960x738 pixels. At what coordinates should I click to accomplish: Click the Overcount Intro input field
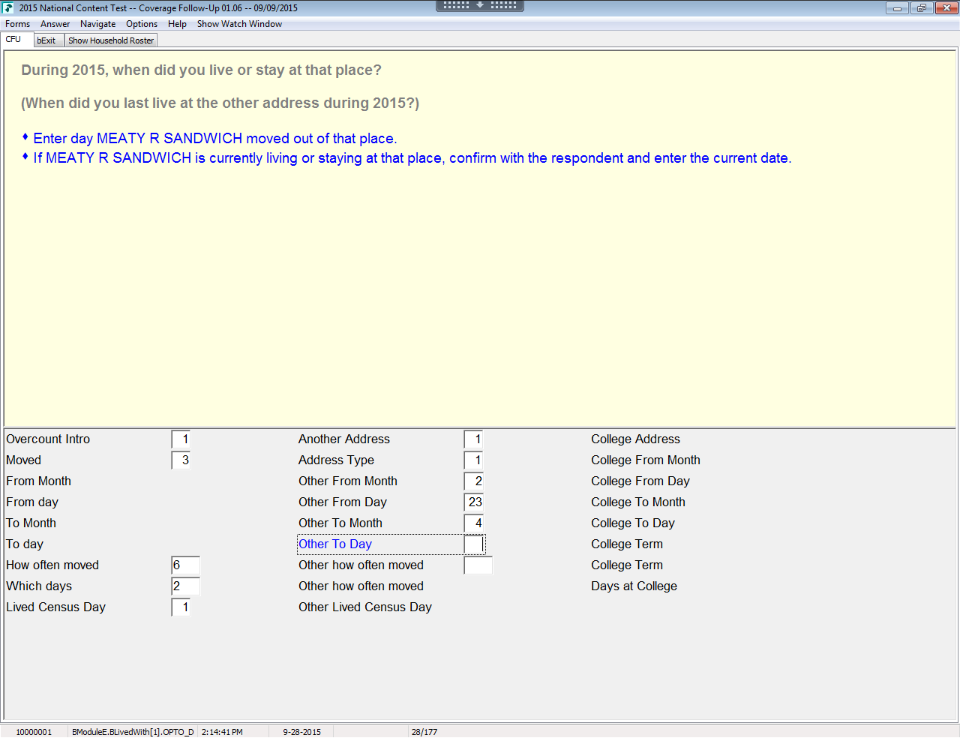pyautogui.click(x=181, y=439)
